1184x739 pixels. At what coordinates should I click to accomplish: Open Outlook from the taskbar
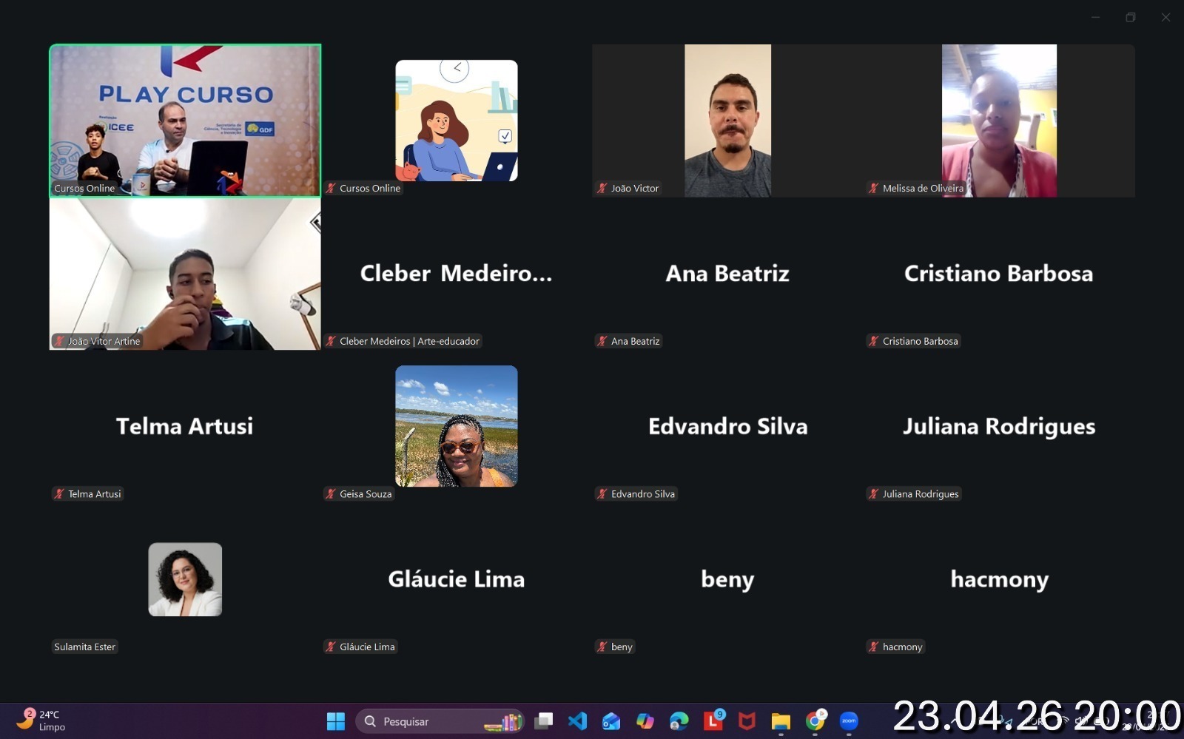point(611,721)
